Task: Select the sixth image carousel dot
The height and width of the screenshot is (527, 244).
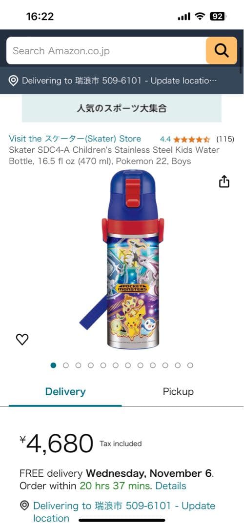Action: click(116, 365)
